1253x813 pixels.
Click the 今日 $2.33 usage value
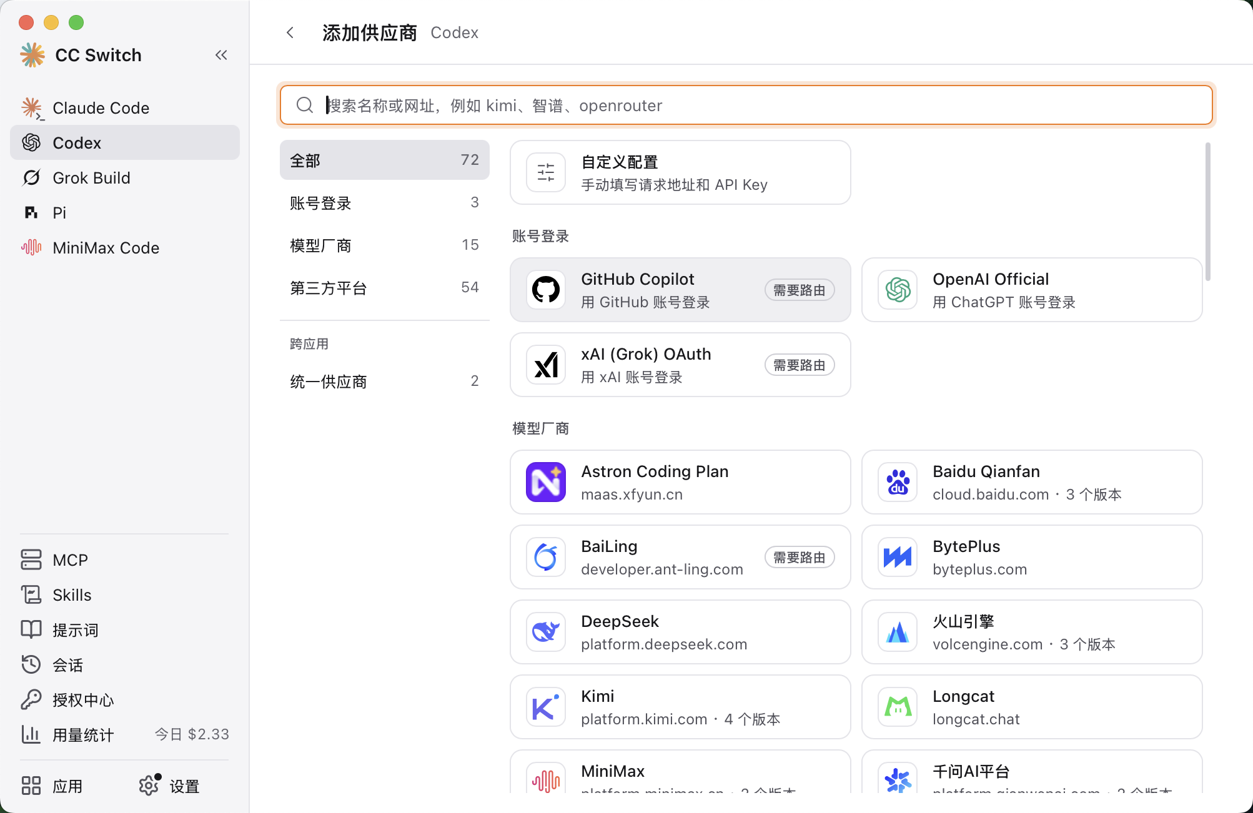click(192, 734)
